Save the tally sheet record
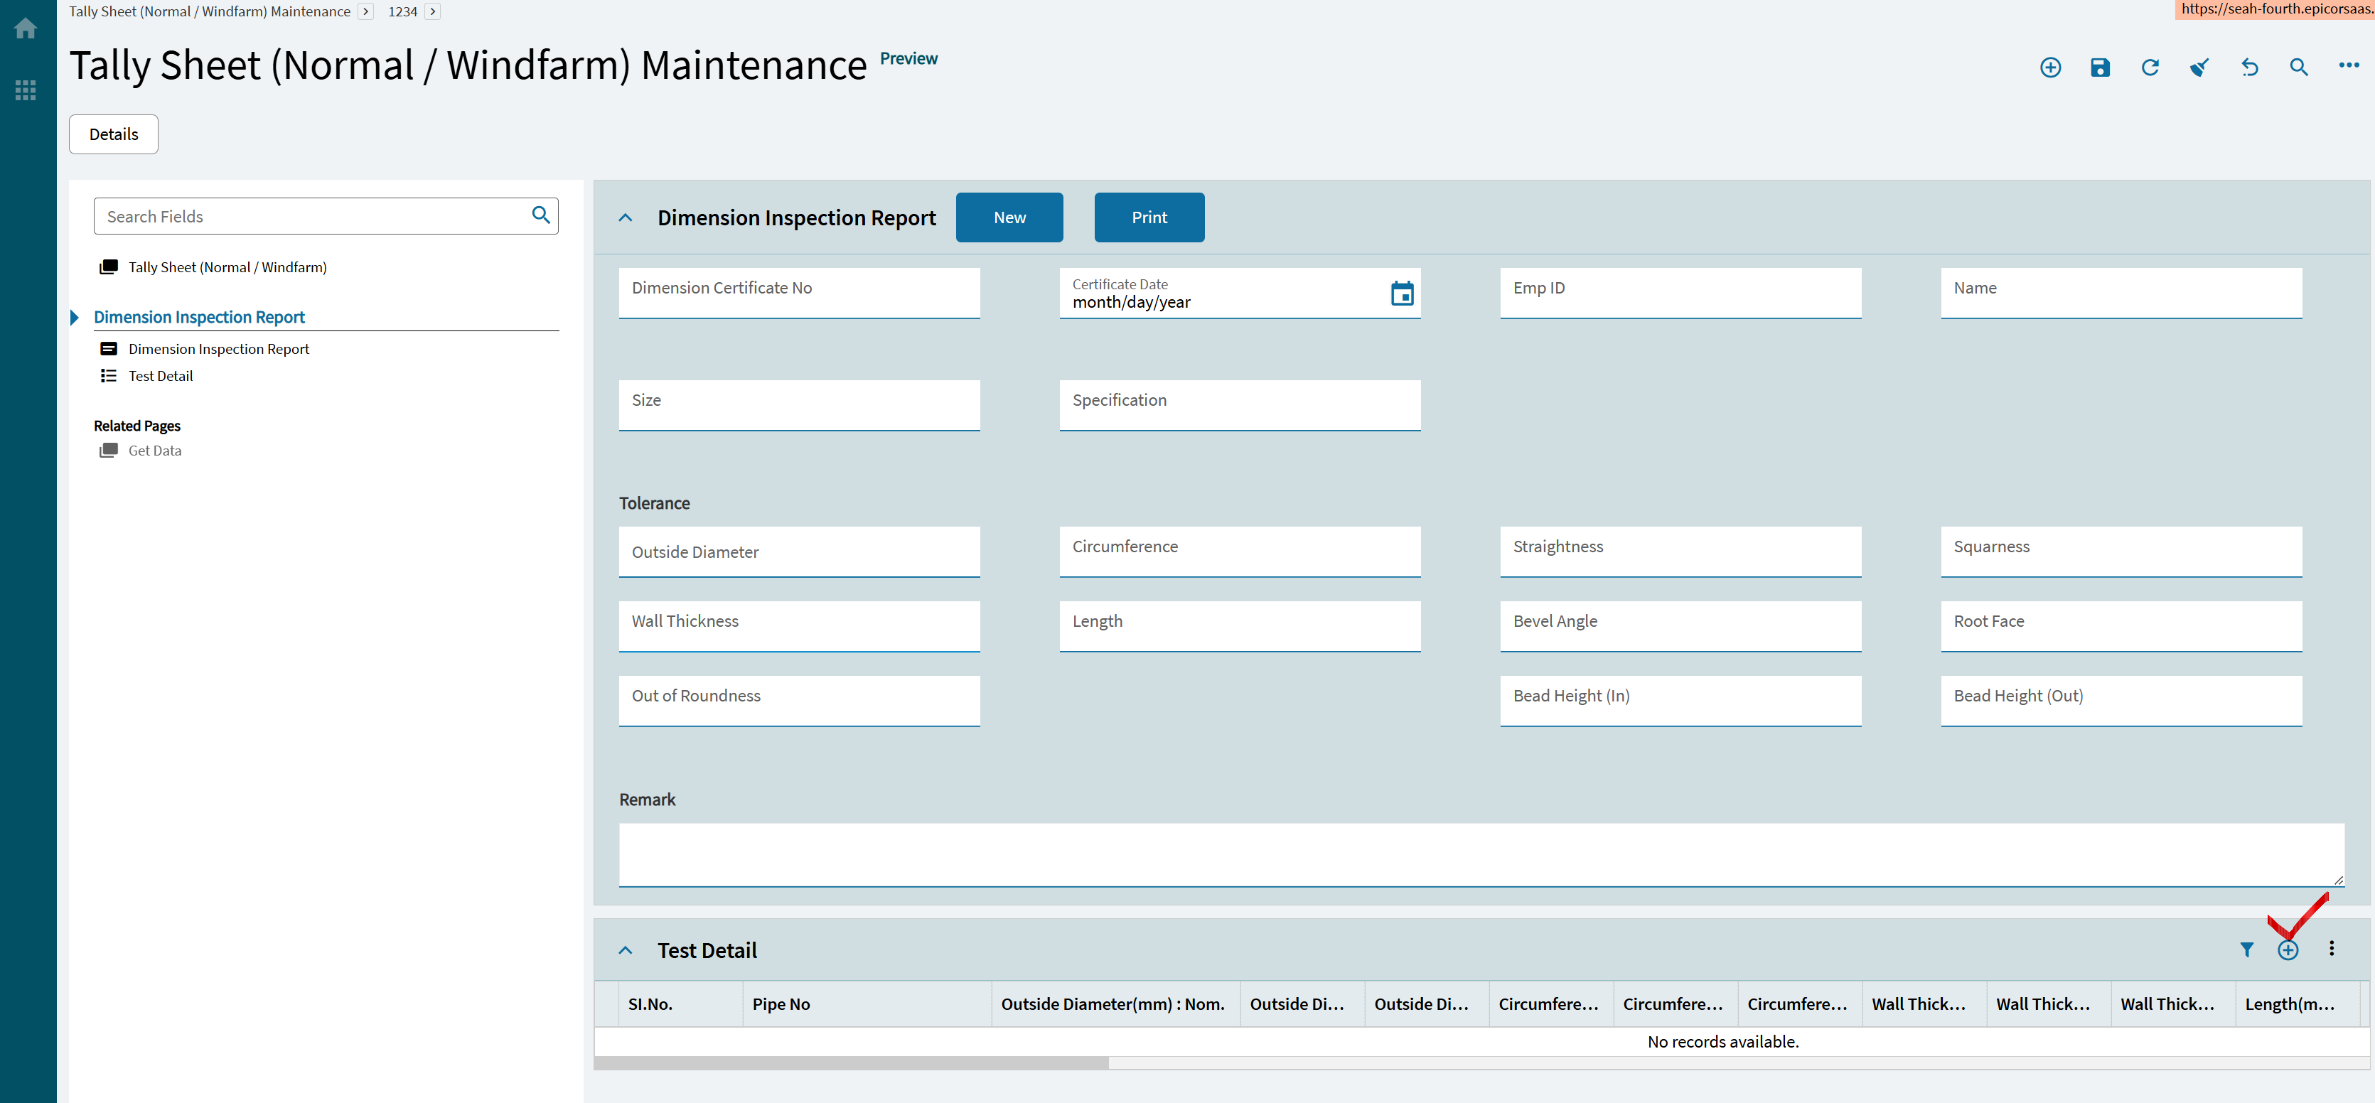Viewport: 2375px width, 1103px height. click(x=2101, y=66)
